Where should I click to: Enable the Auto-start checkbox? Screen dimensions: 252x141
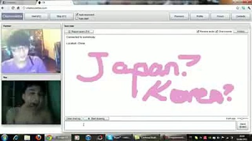click(x=77, y=18)
